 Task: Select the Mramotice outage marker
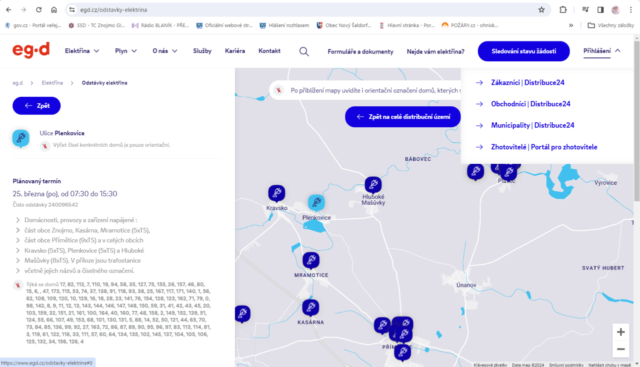pos(311,260)
